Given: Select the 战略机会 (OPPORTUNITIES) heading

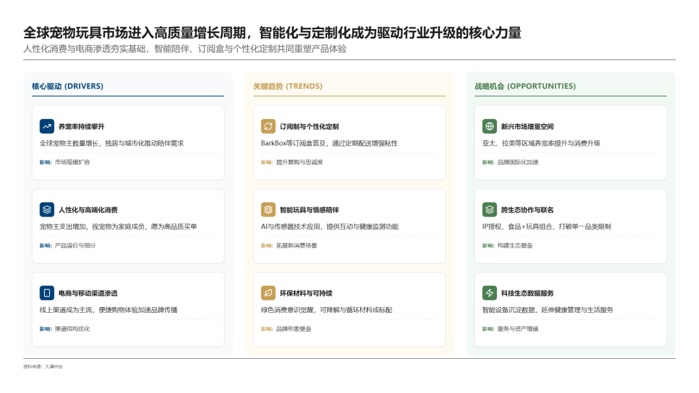Looking at the screenshot, I should (x=523, y=84).
